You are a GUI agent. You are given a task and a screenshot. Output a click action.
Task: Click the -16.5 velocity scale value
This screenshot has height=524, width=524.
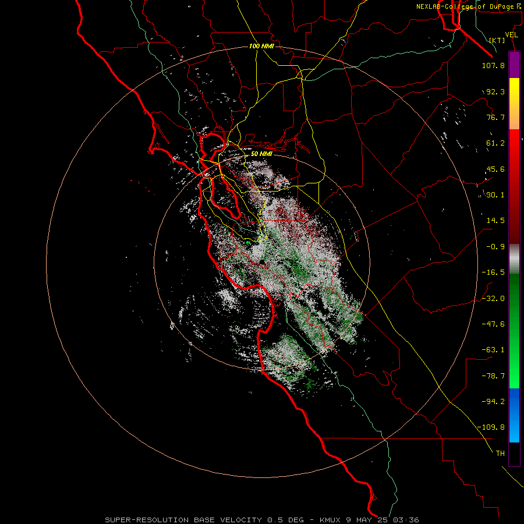click(x=493, y=272)
